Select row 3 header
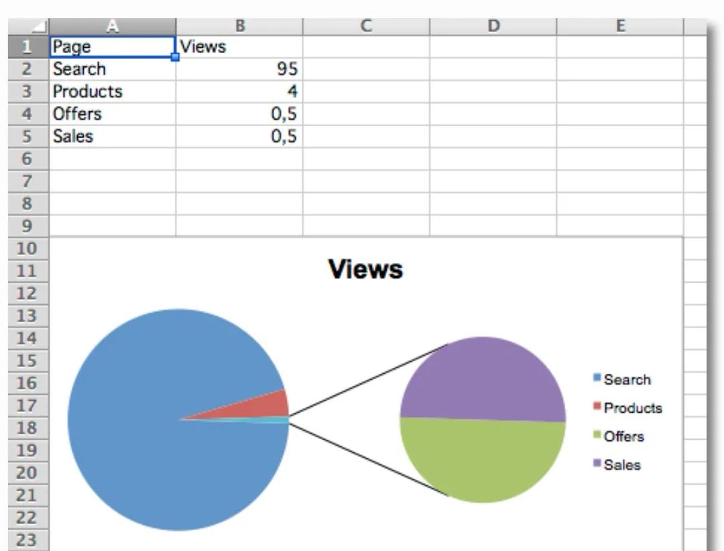 (x=28, y=91)
